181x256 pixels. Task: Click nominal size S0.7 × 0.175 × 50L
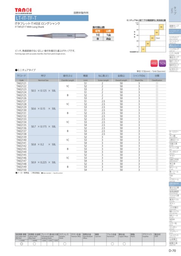coord(43,127)
